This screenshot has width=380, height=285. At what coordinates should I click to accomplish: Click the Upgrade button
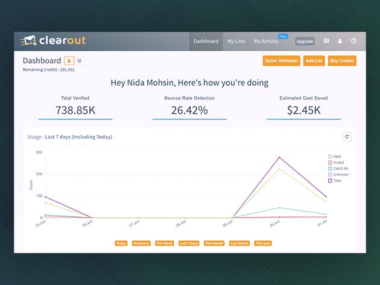pos(305,42)
